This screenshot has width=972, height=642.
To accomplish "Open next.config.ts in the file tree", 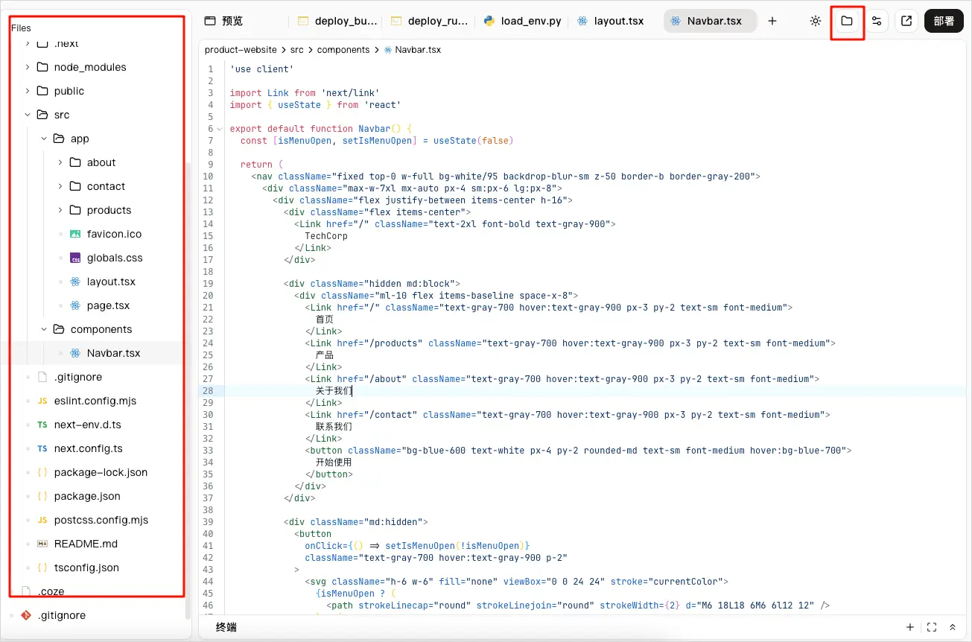I will point(88,448).
